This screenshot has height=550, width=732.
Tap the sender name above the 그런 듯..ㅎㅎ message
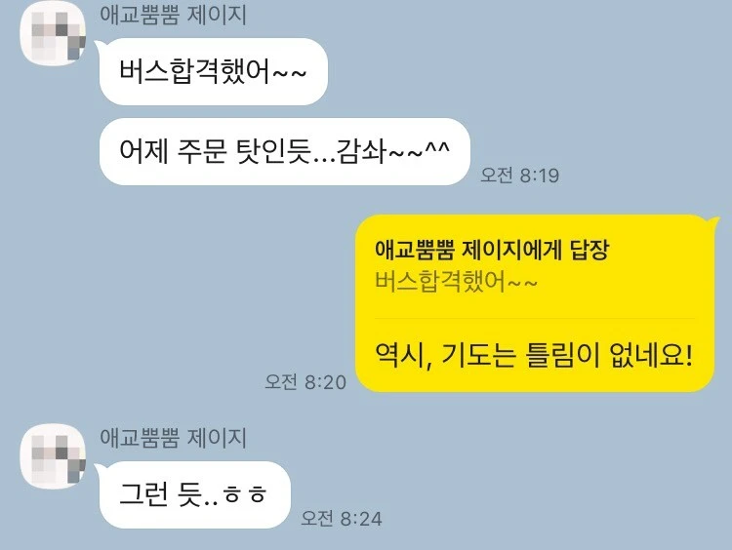(x=173, y=438)
